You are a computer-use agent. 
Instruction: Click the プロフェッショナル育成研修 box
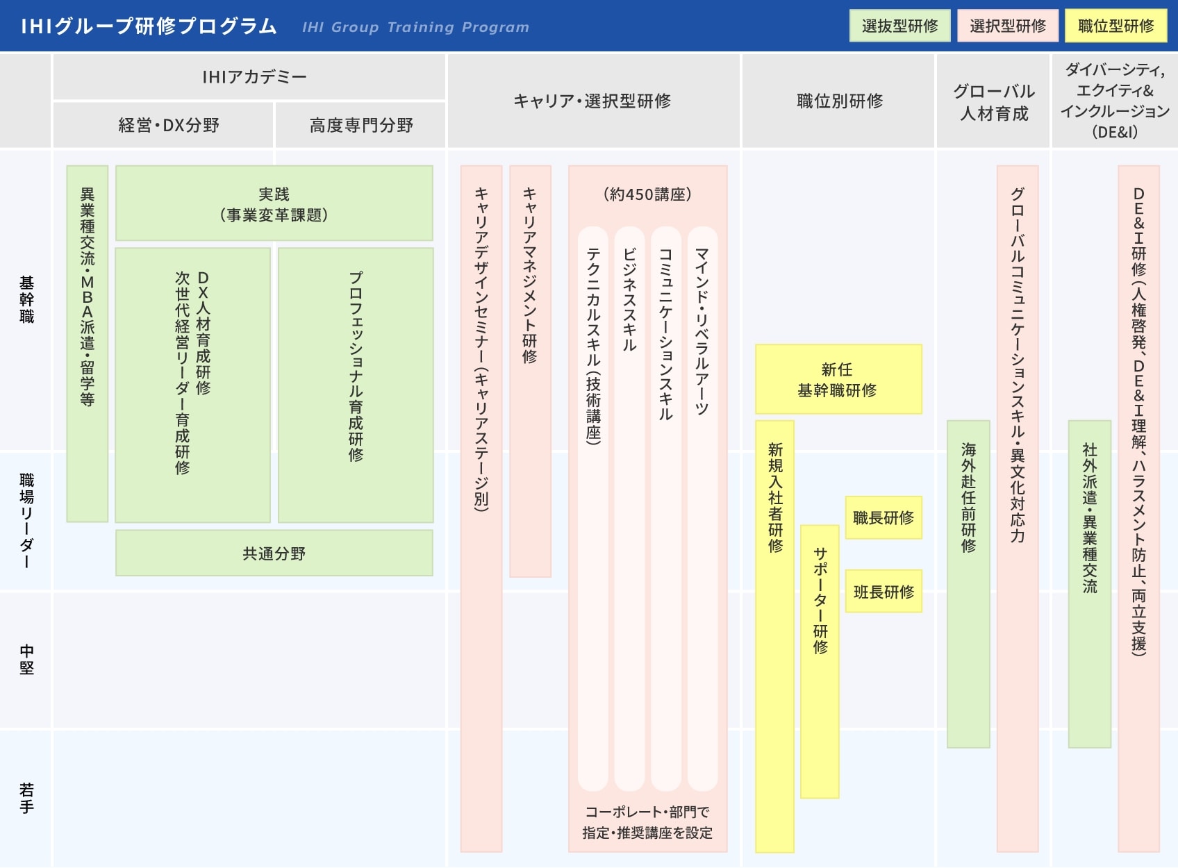[x=356, y=385]
